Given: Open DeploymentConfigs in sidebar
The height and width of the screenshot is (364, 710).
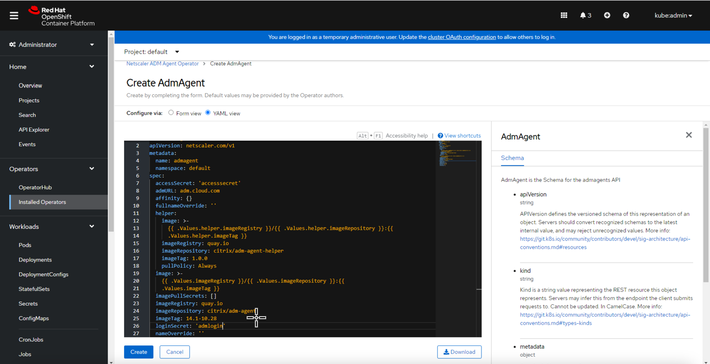Looking at the screenshot, I should click(x=43, y=274).
